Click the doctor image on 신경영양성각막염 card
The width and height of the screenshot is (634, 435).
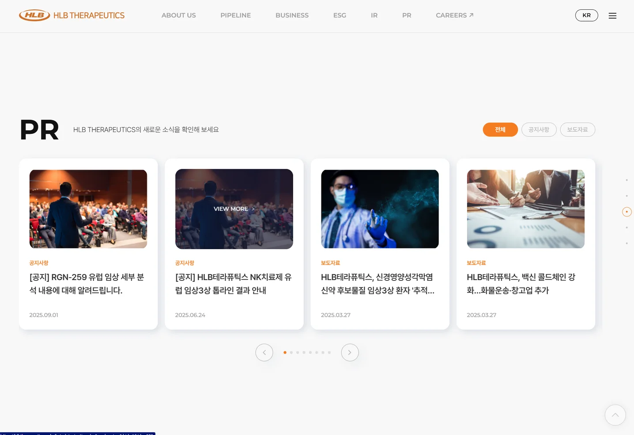[x=380, y=209]
